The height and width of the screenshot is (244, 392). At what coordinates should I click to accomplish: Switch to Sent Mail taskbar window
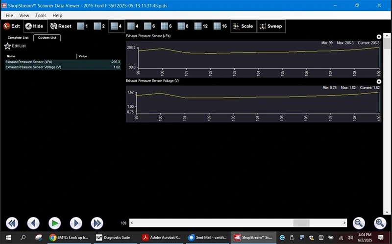207,238
